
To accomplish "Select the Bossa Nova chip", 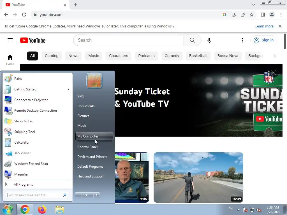I will pyautogui.click(x=228, y=56).
